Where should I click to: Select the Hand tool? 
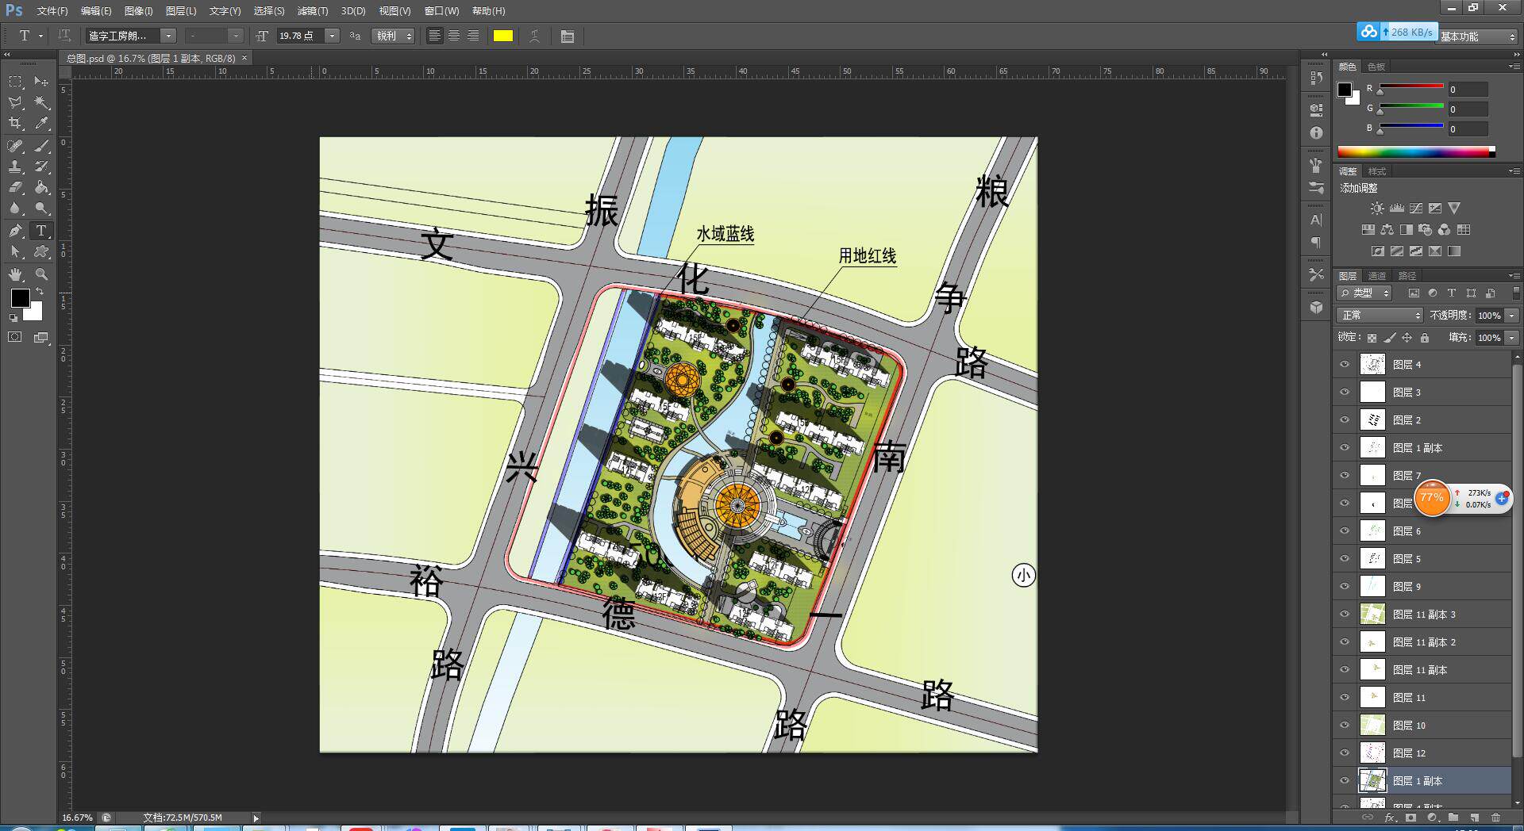15,274
